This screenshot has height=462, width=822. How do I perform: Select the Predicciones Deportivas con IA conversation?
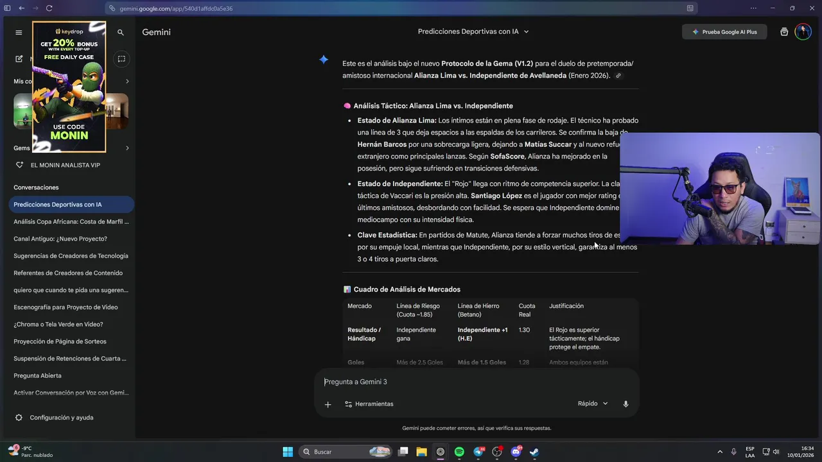point(71,205)
